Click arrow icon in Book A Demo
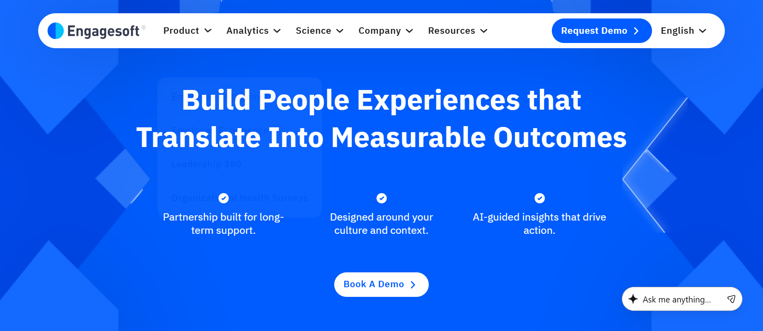This screenshot has width=763, height=331. [413, 285]
